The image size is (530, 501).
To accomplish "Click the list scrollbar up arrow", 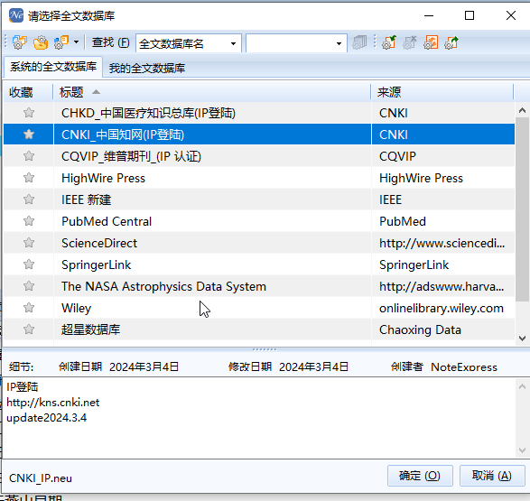I will 522,110.
